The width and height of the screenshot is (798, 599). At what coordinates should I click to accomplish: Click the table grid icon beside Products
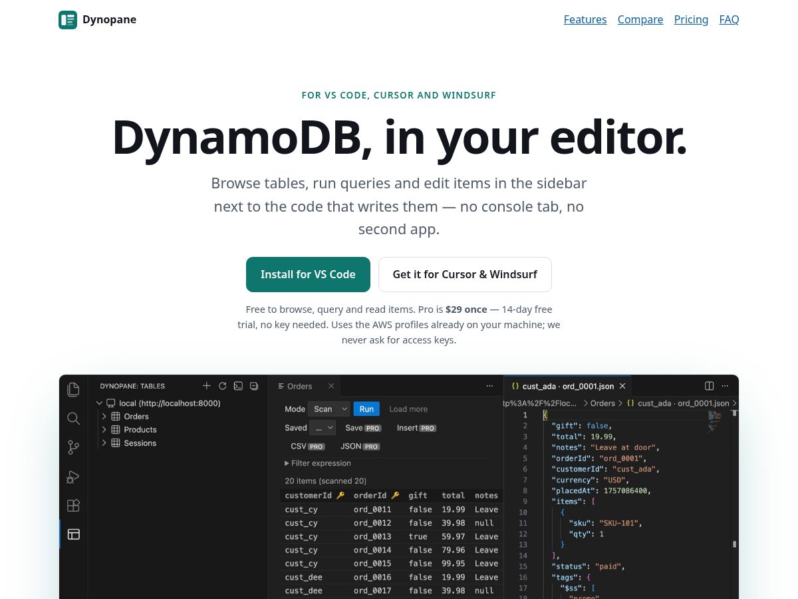click(116, 430)
